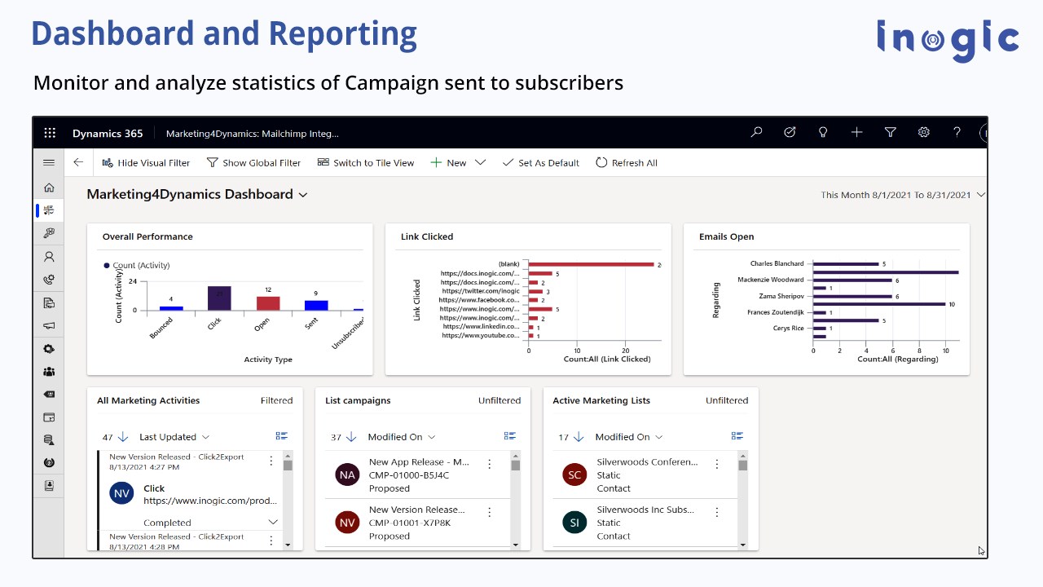Image resolution: width=1043 pixels, height=587 pixels.
Task: Click Refresh All
Action: click(627, 163)
